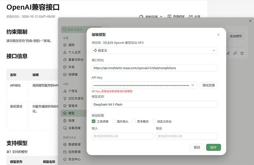
Task: Click the 设备连接 device connection icon
Action: 65,128
